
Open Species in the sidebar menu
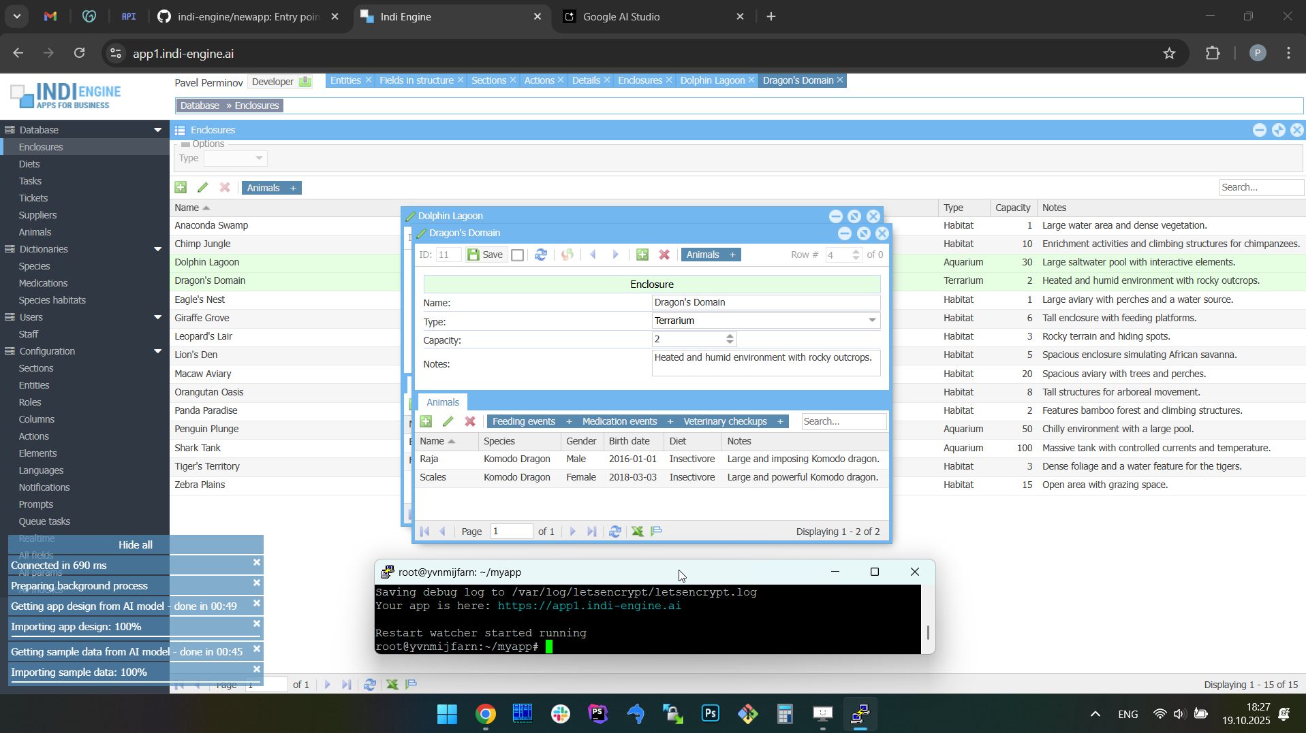coord(35,266)
